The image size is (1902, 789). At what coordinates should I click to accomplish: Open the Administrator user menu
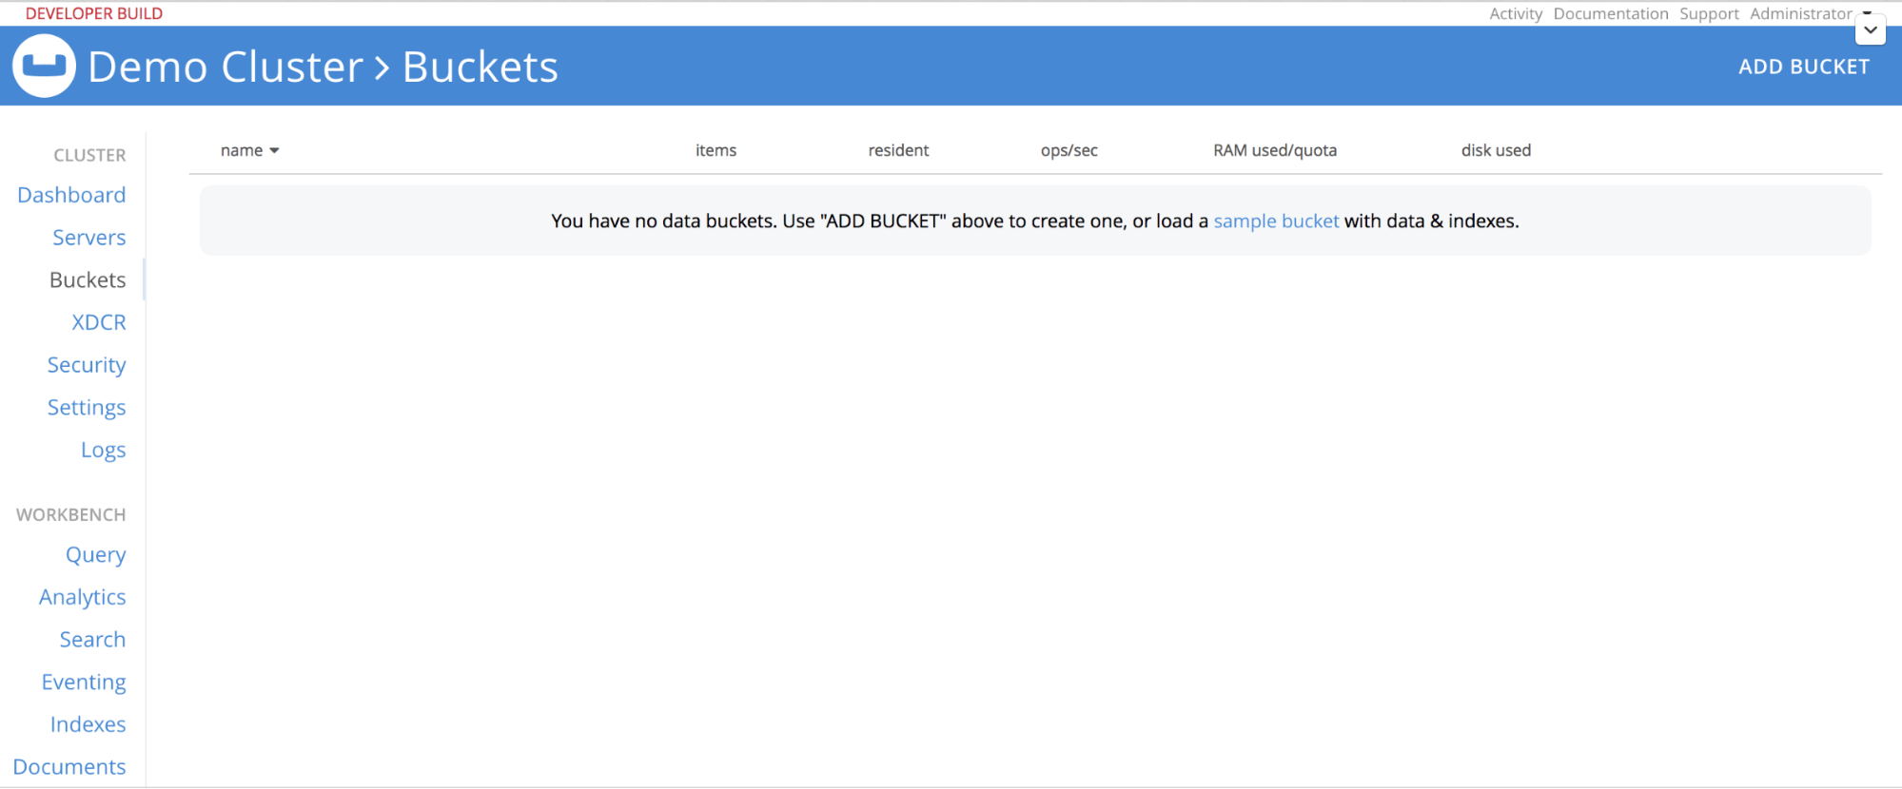(x=1800, y=13)
